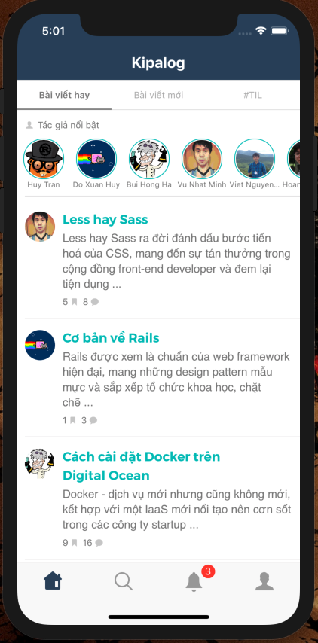Switch to Bài viết mới tab

point(158,95)
